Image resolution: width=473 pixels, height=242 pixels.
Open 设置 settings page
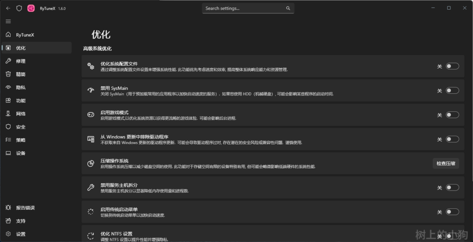pyautogui.click(x=36, y=234)
